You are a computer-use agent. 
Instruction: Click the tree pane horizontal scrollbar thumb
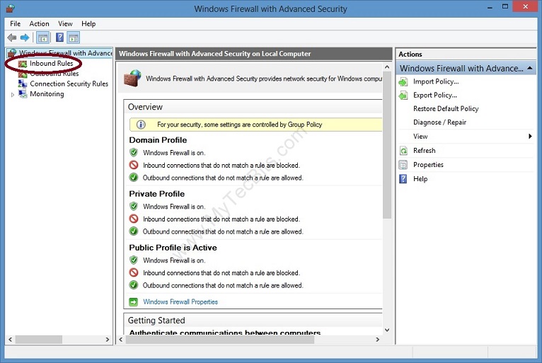(39, 340)
